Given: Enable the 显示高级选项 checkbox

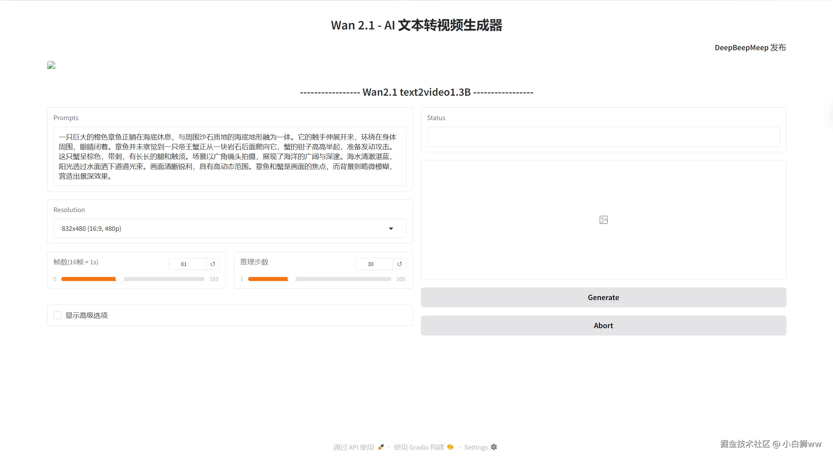Looking at the screenshot, I should 58,315.
